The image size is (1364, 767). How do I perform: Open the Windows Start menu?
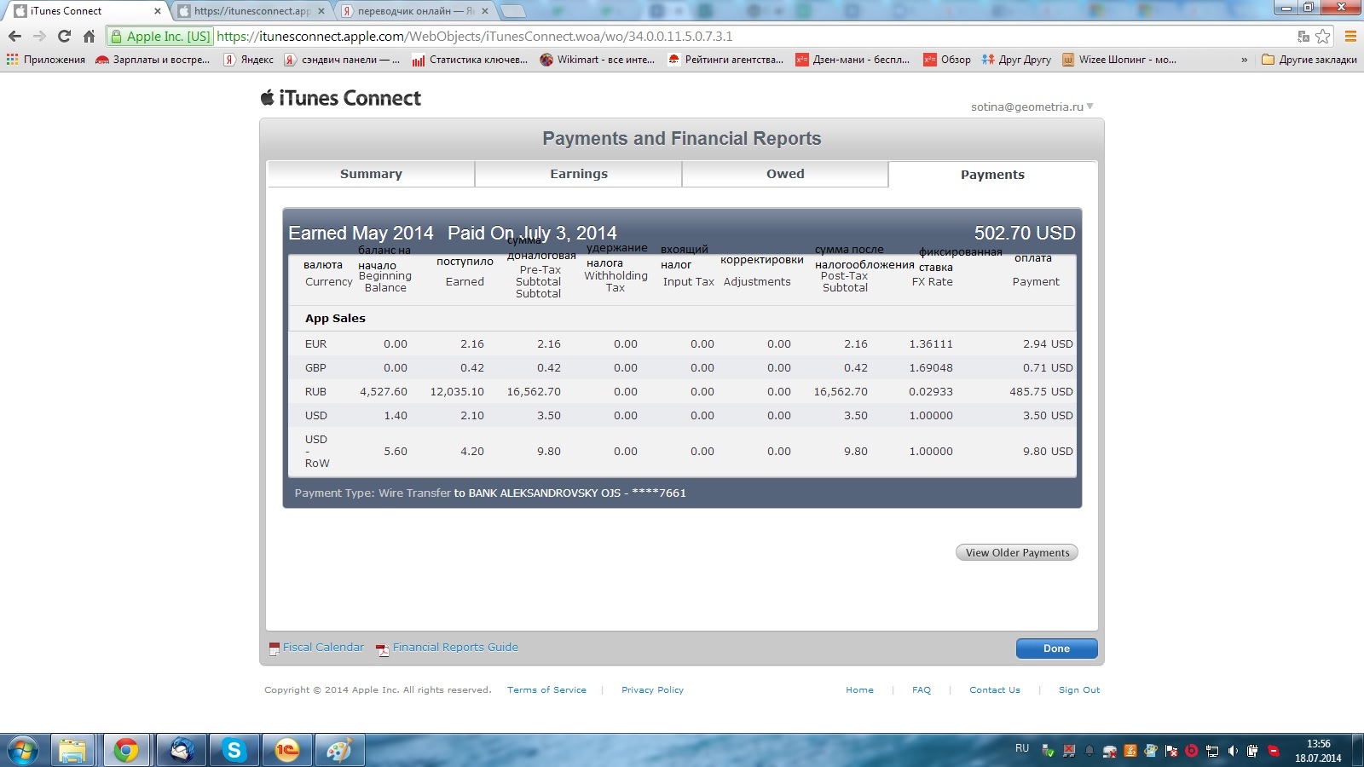[x=23, y=750]
